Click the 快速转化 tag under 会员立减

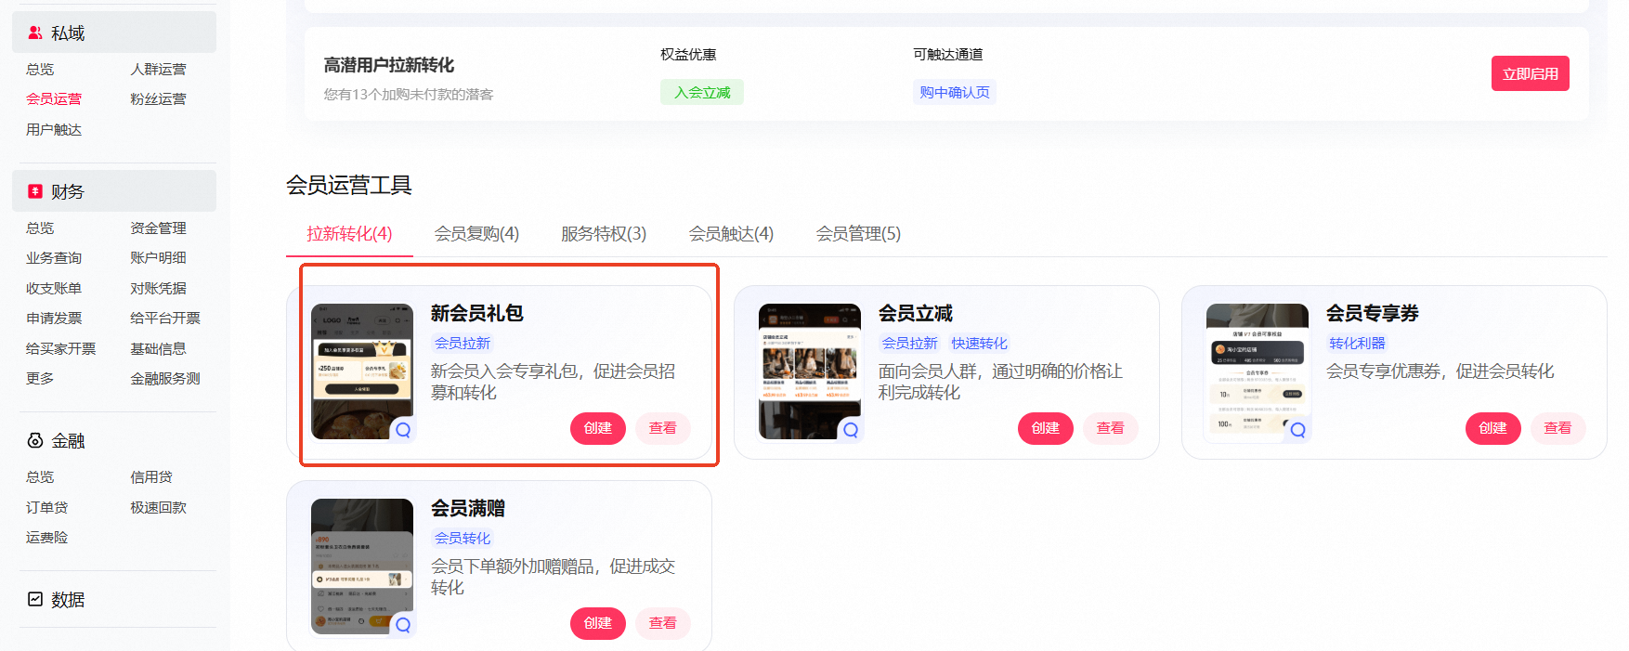coord(979,344)
